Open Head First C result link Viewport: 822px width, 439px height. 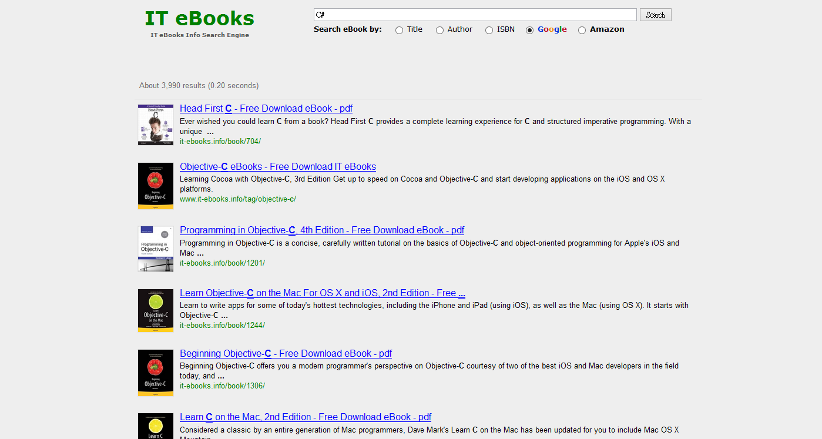coord(266,108)
